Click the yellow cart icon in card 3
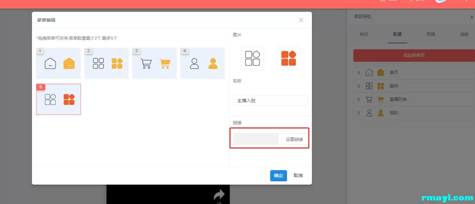 (165, 63)
